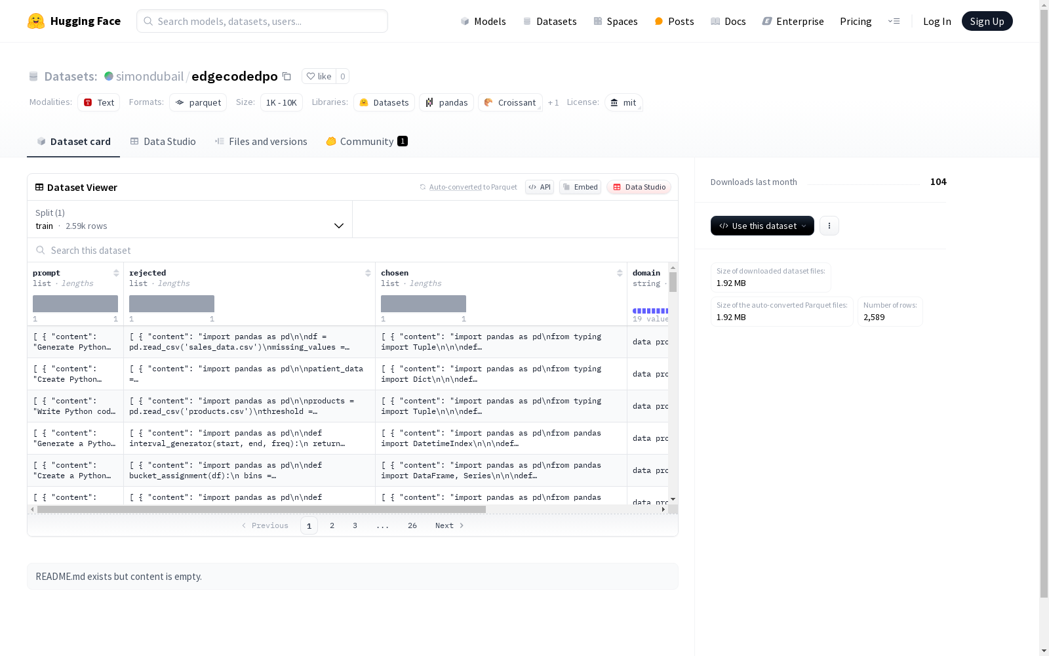This screenshot has height=656, width=1049.
Task: Select the parquet format tag
Action: point(198,102)
